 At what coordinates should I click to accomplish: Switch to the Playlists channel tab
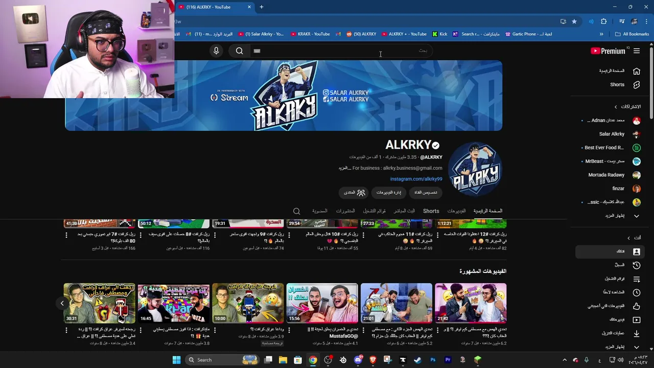coord(375,211)
